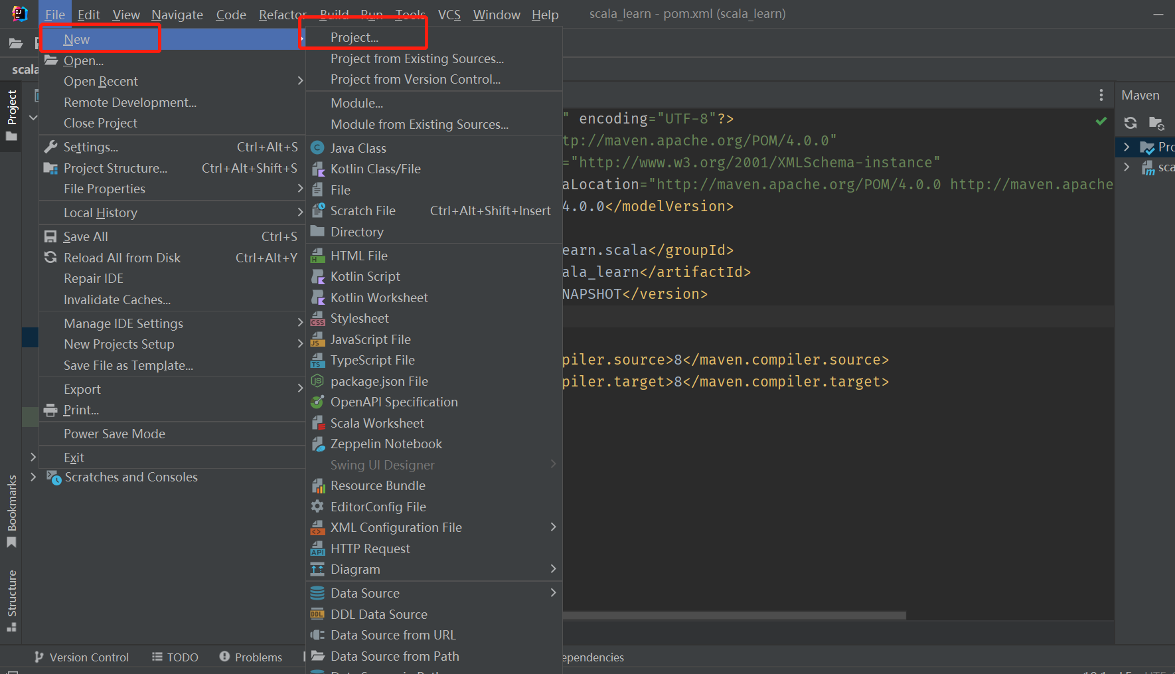The image size is (1175, 674).
Task: Expand File Properties submenu
Action: [173, 189]
